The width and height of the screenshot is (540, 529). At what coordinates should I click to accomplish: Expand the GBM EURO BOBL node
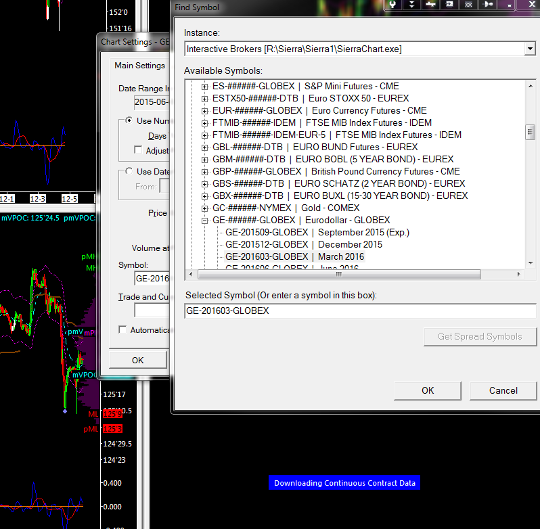pyautogui.click(x=204, y=160)
